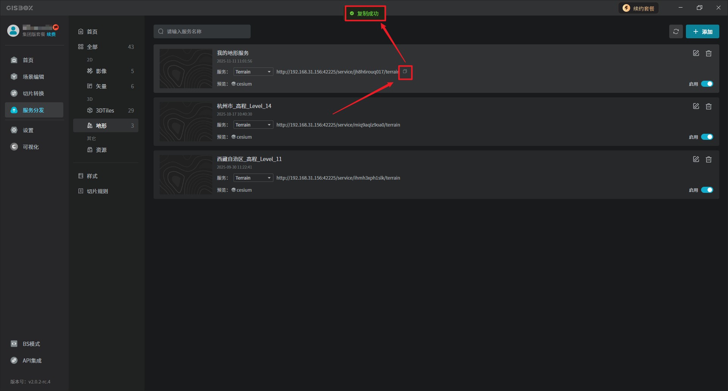728x391 pixels.
Task: Expand the Terrain dropdown for 我的地形服务
Action: click(x=253, y=72)
